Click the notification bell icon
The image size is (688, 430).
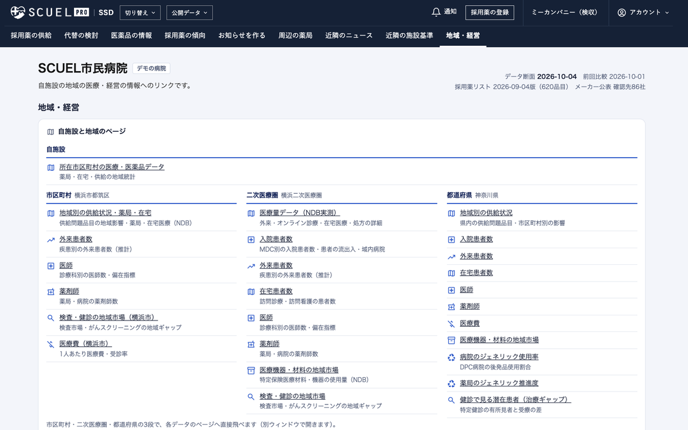pos(436,12)
